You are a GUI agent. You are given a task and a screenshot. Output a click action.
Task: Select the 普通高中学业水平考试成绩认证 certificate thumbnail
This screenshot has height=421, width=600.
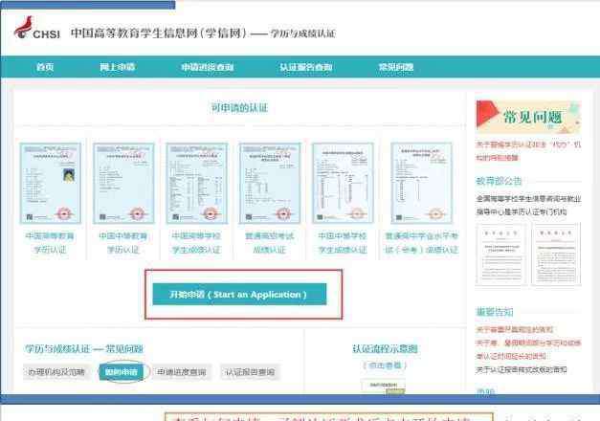[x=421, y=183]
